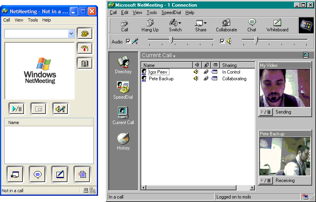316x202 pixels.
Task: Open the View menu in Microsoft NetMeeting
Action: click(x=137, y=13)
